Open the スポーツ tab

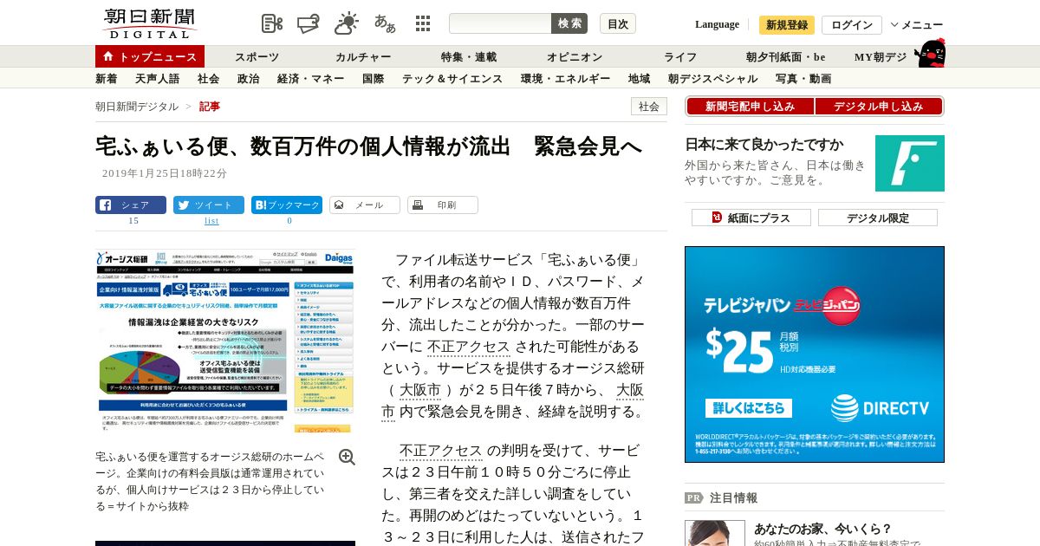257,57
